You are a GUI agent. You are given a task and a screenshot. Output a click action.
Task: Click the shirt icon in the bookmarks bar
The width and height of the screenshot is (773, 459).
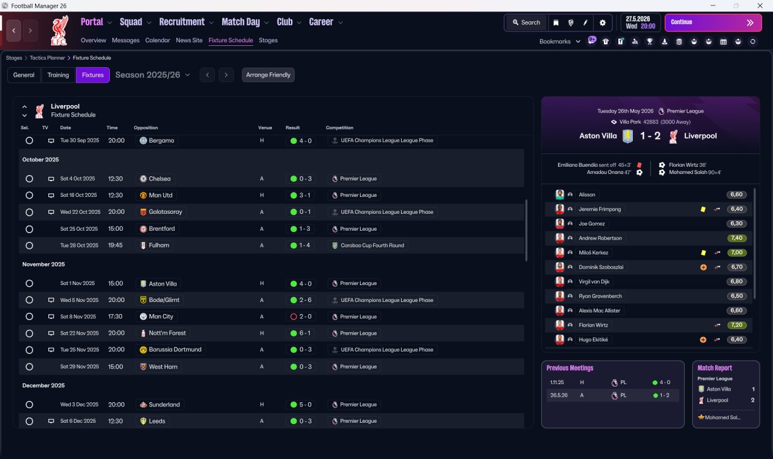click(606, 42)
